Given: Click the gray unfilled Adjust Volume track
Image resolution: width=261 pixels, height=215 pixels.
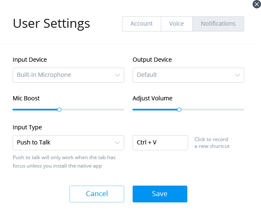Looking at the screenshot, I should 213,110.
